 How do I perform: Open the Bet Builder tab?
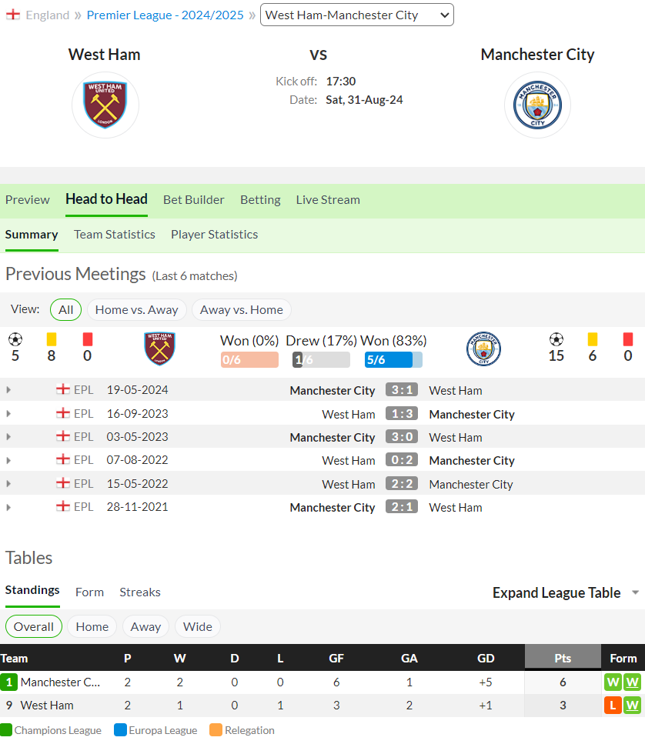[x=194, y=200]
